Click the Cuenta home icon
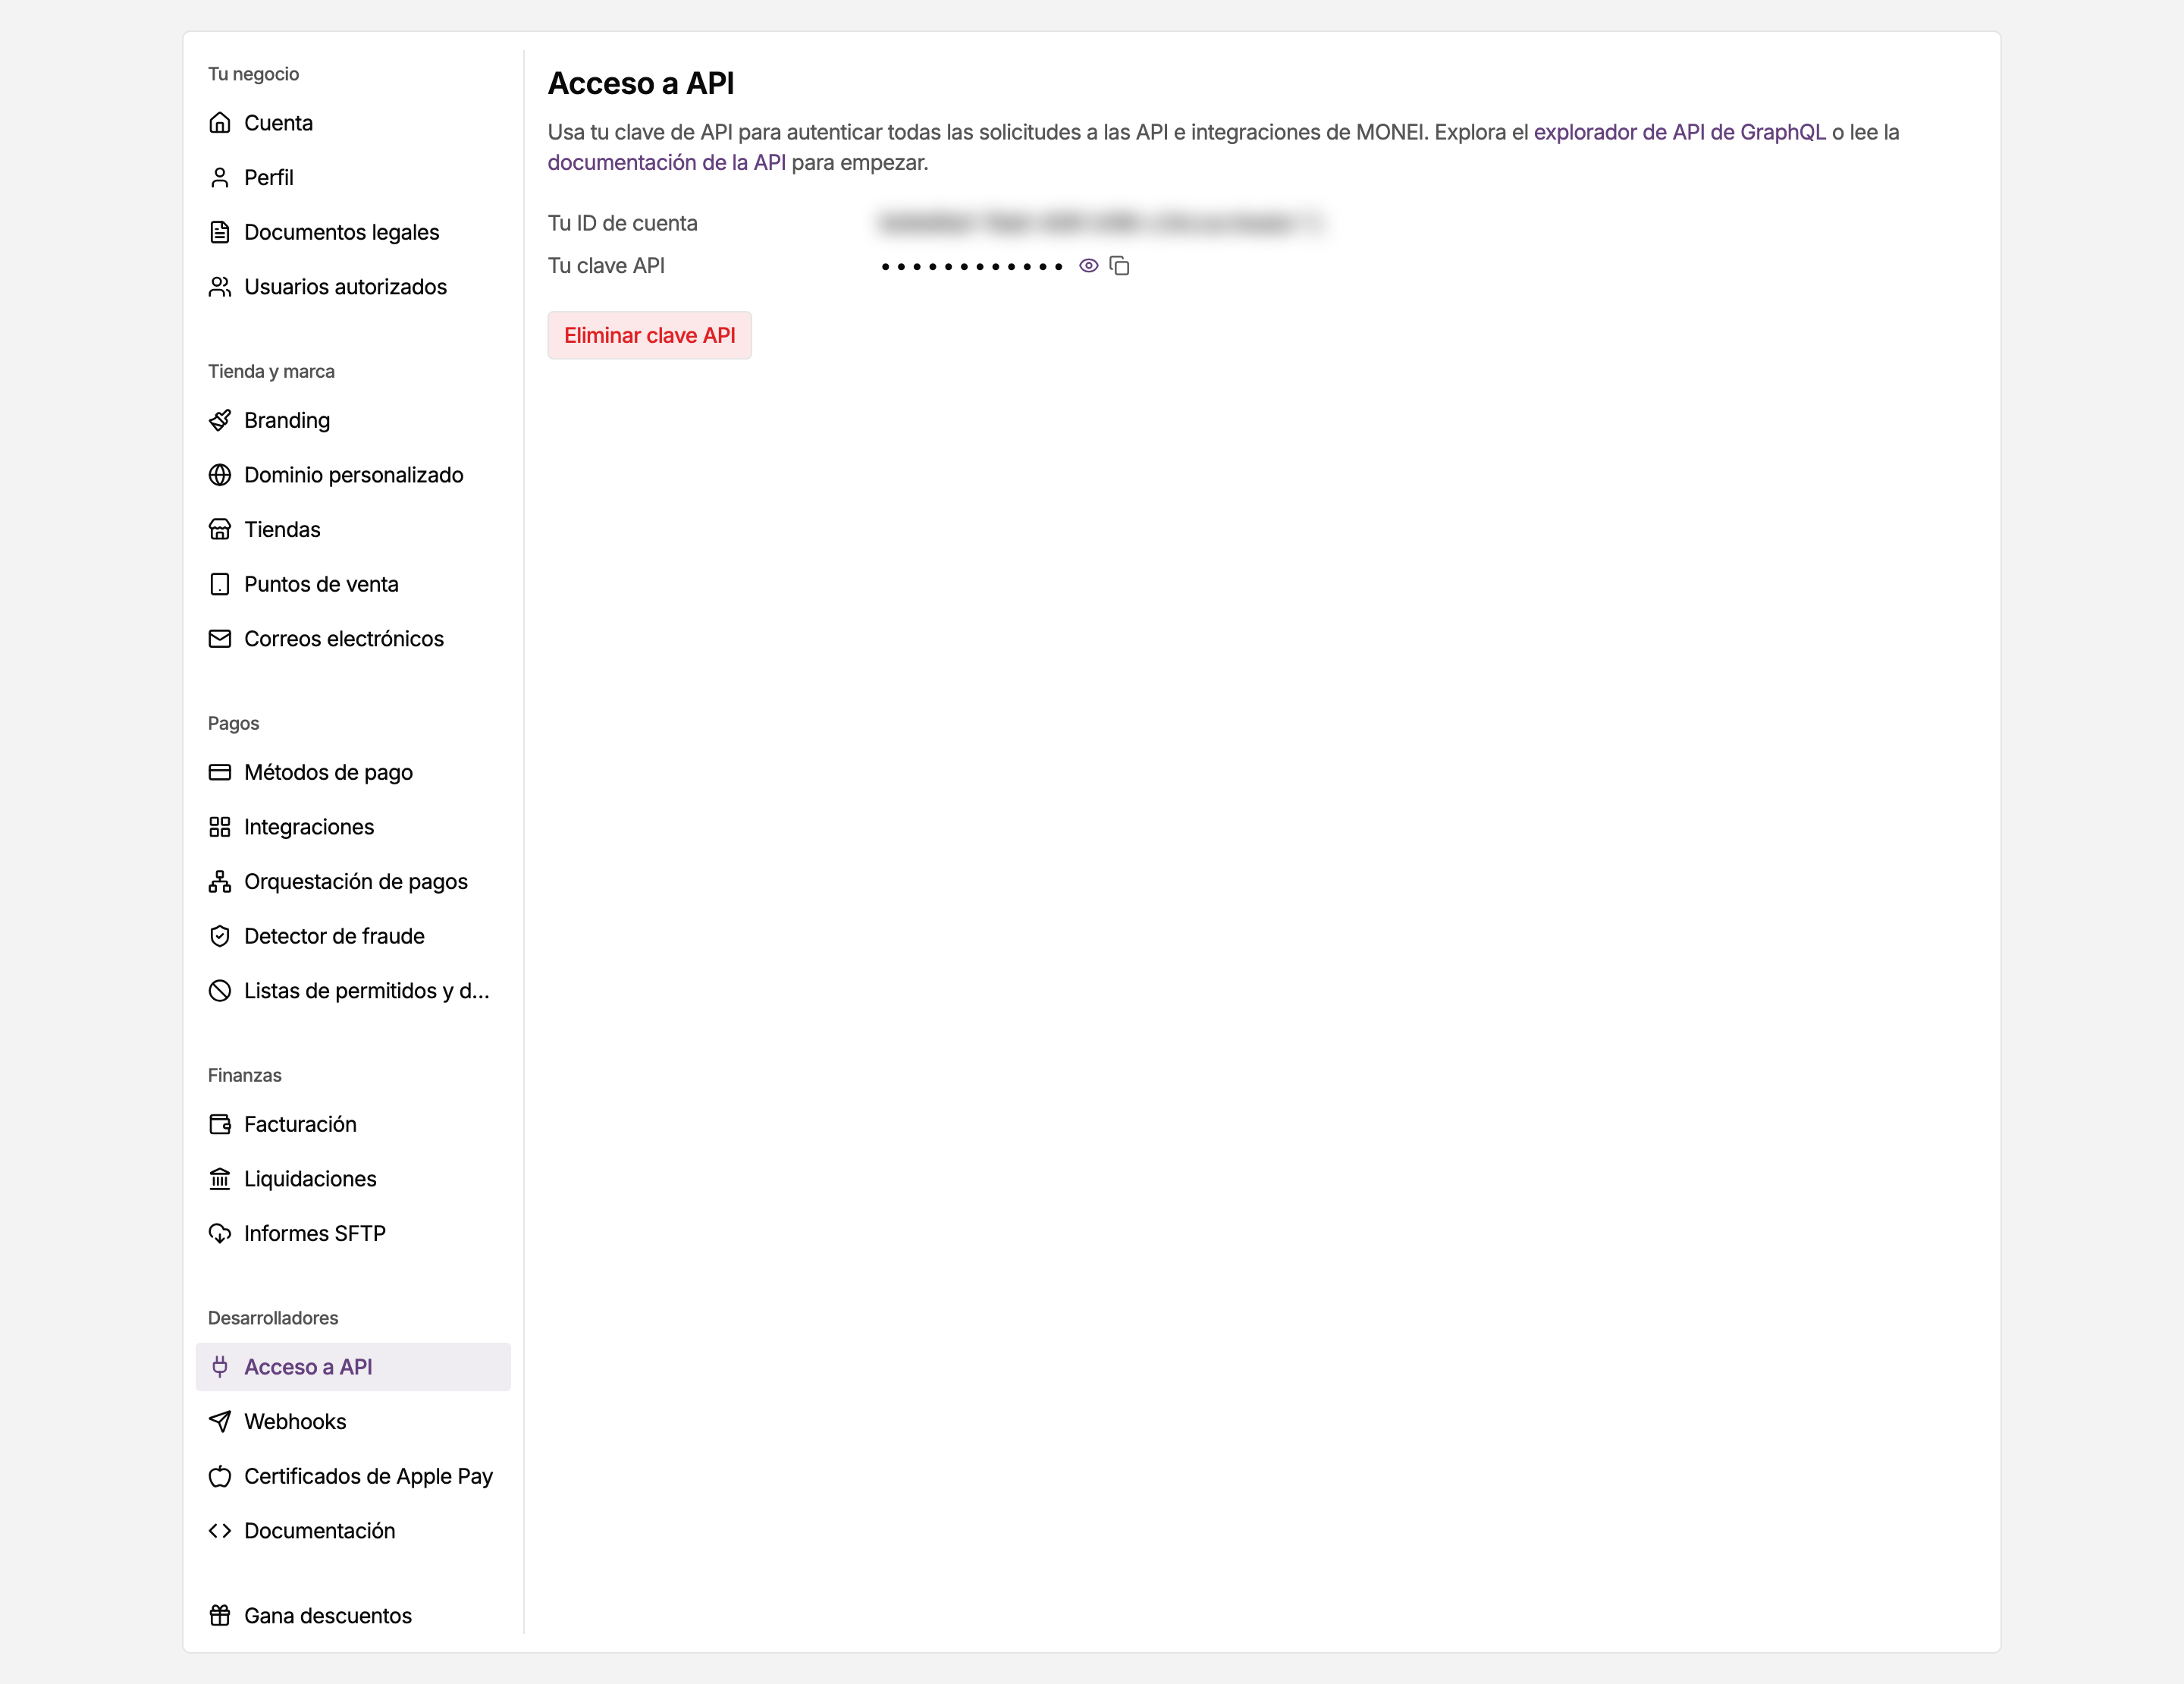The image size is (2184, 1684). [x=220, y=123]
